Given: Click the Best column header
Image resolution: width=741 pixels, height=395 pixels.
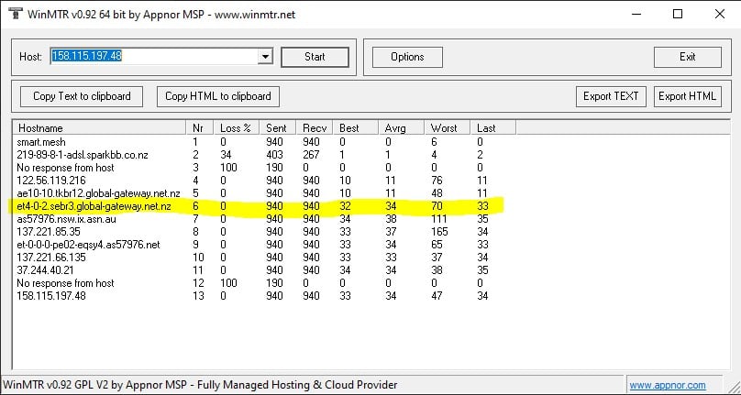Looking at the screenshot, I should pyautogui.click(x=356, y=128).
